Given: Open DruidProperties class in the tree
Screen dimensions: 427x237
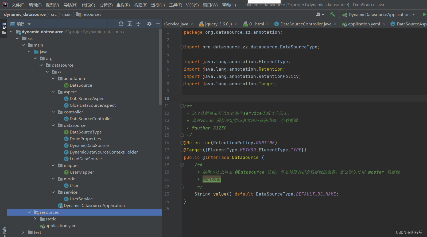Looking at the screenshot, I should [x=85, y=139].
